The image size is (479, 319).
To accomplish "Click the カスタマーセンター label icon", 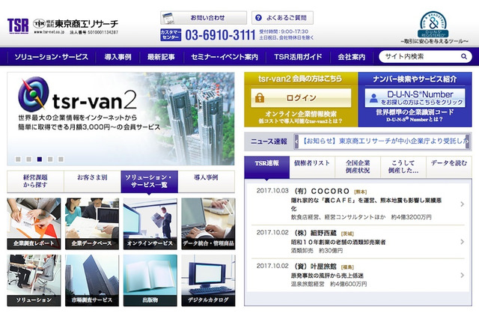I will 171,35.
